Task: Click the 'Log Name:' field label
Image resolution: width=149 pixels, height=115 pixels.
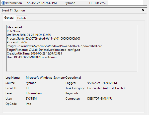Action: point(13,78)
